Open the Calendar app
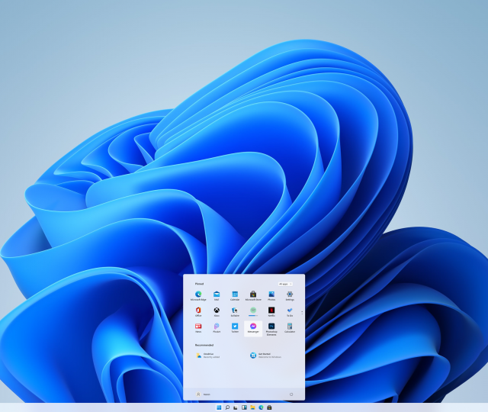Image resolution: width=488 pixels, height=412 pixels. [235, 295]
